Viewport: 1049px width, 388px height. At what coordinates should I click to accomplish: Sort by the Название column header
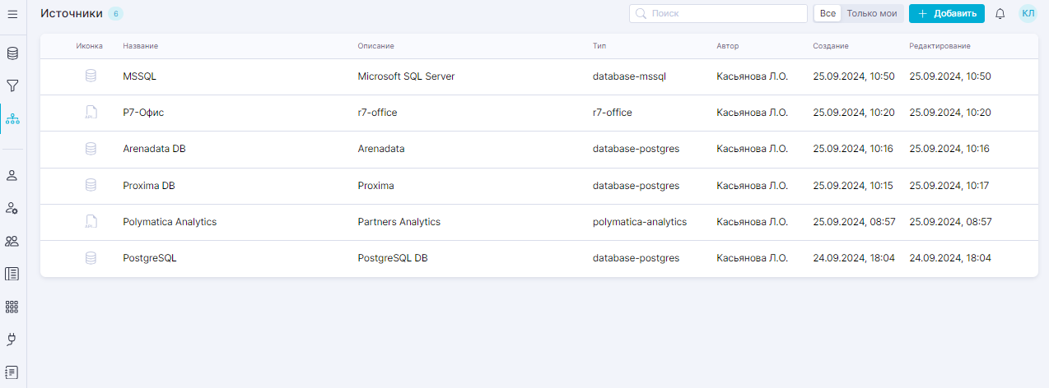click(141, 46)
